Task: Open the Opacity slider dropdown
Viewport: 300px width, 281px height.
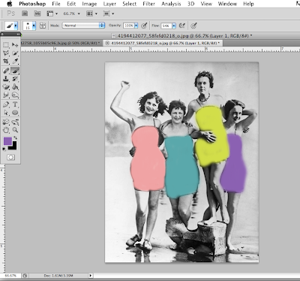Action: 136,26
